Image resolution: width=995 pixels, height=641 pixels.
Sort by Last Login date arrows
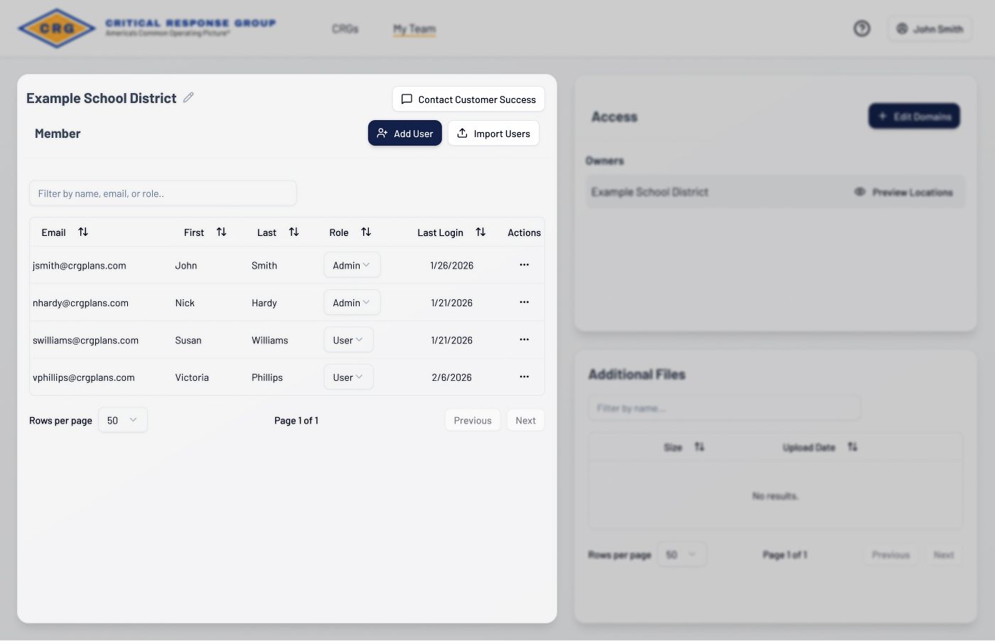(480, 232)
